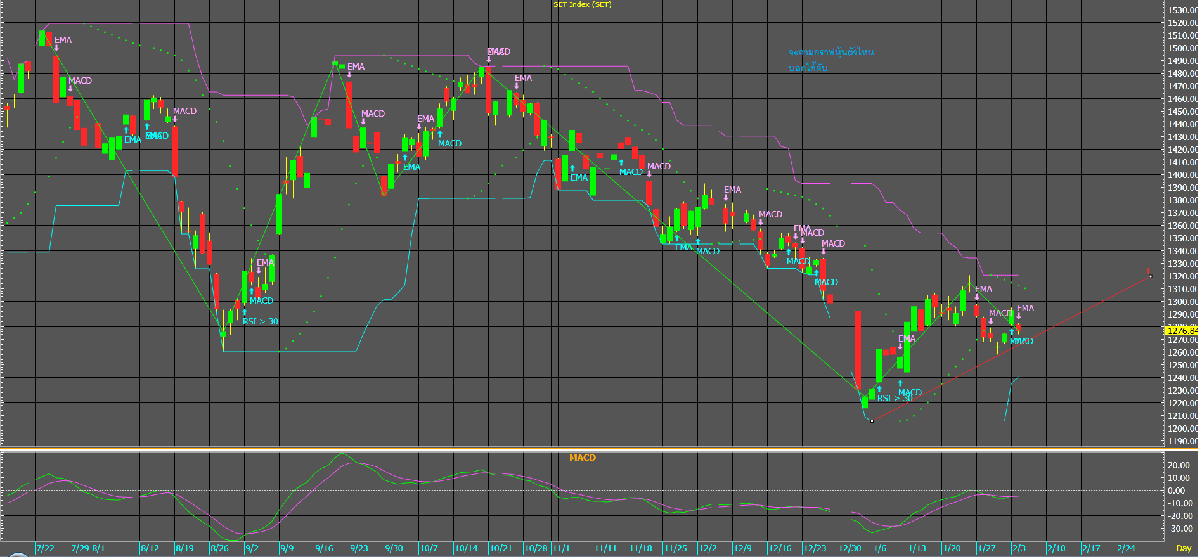Click the 9/16 date label

(x=324, y=548)
